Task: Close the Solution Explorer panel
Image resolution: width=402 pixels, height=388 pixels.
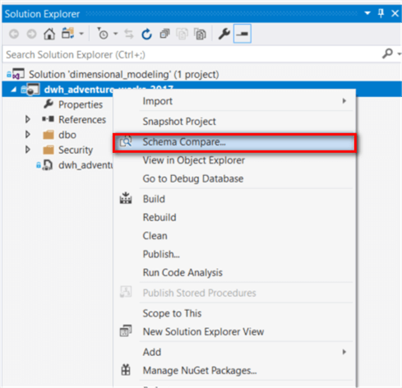Action: tap(395, 13)
